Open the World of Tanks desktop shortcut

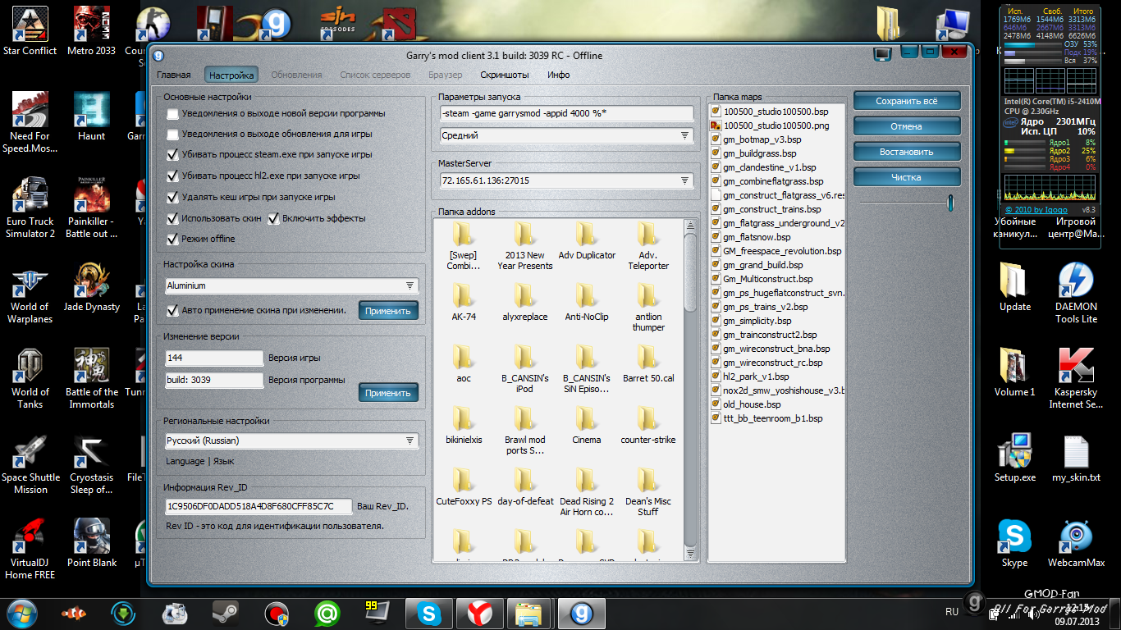pos(30,377)
